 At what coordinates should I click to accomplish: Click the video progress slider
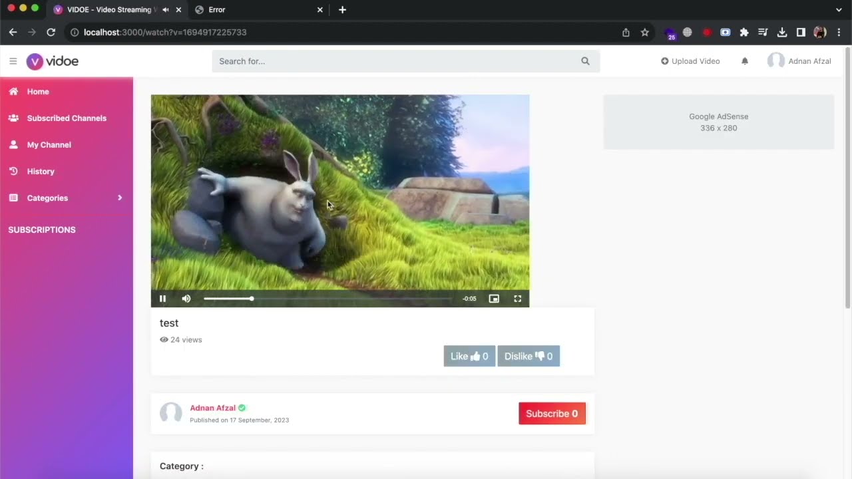[x=328, y=299]
